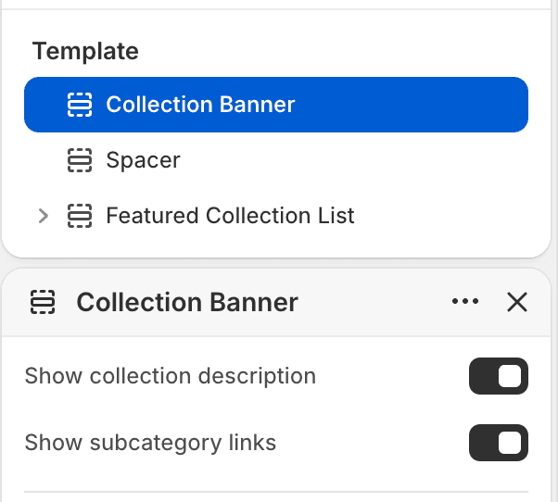Click the Featured Collection List section icon
The height and width of the screenshot is (502, 558).
pos(80,216)
